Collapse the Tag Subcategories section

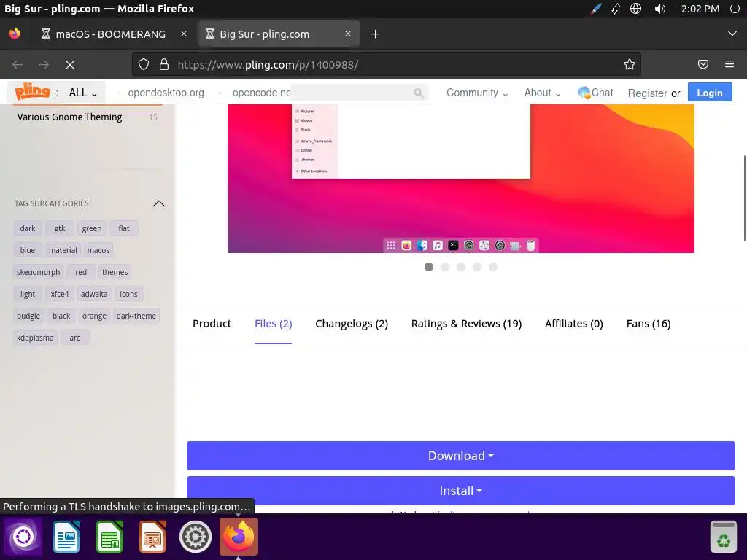point(159,204)
